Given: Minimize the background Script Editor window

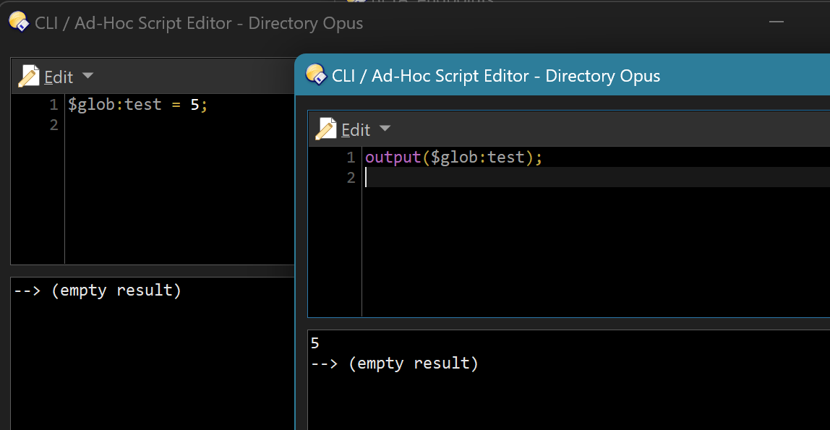Looking at the screenshot, I should 776,22.
